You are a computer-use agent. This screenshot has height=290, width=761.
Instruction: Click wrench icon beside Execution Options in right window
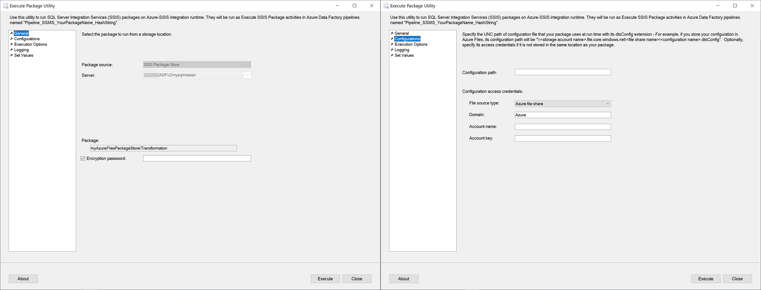392,44
